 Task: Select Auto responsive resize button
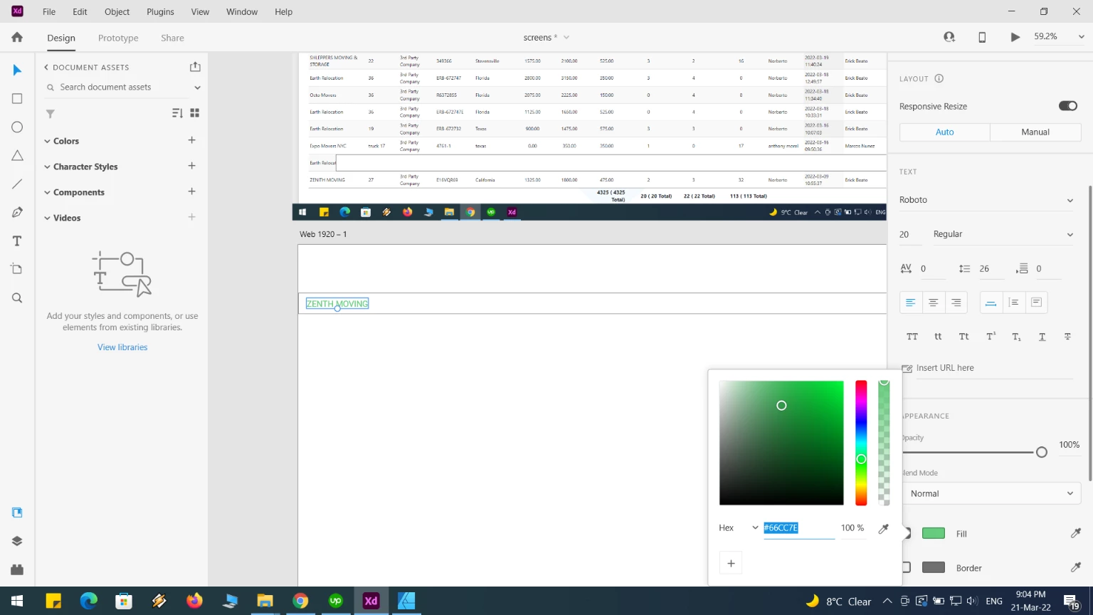point(945,132)
